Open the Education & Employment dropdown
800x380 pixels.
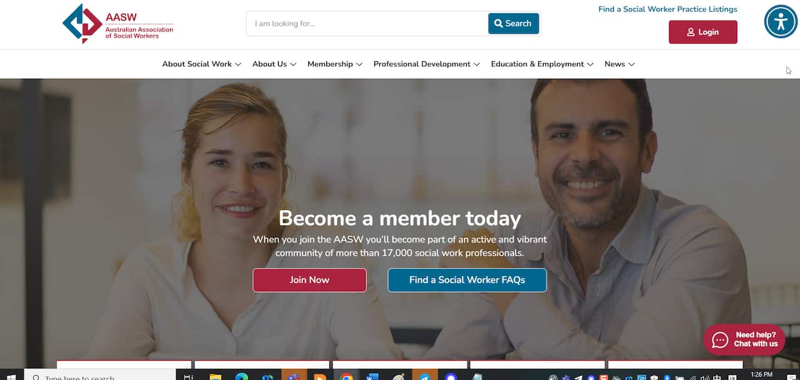tap(542, 64)
